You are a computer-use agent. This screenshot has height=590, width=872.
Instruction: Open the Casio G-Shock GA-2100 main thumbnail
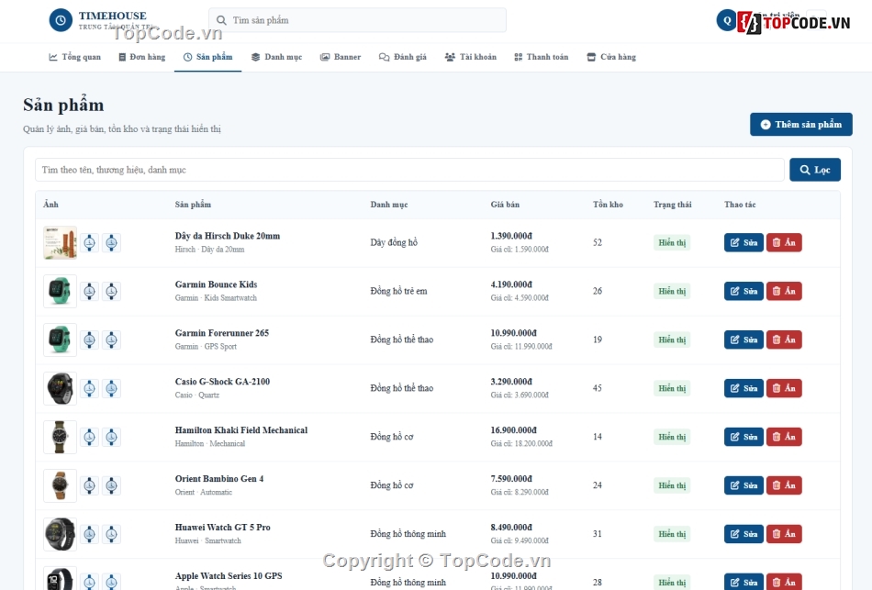[x=60, y=388]
